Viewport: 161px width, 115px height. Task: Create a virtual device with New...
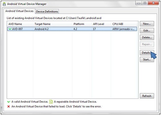click(147, 24)
